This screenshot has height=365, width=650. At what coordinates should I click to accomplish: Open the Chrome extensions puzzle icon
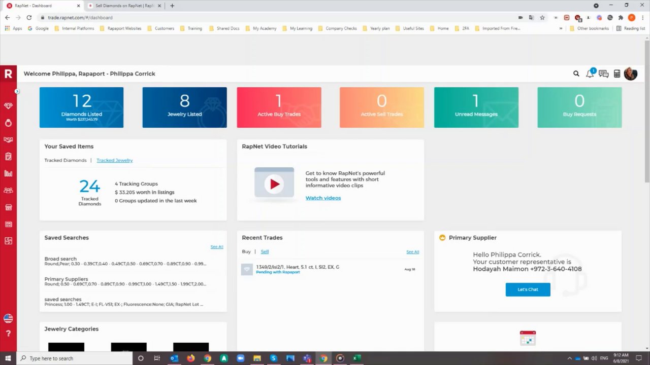click(621, 17)
